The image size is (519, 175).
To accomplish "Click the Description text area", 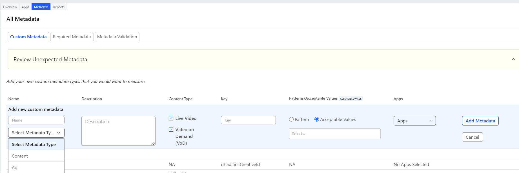I will pos(118,131).
